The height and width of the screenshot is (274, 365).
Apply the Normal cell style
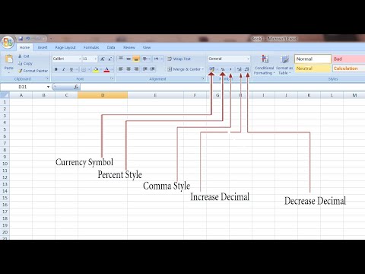pyautogui.click(x=313, y=59)
